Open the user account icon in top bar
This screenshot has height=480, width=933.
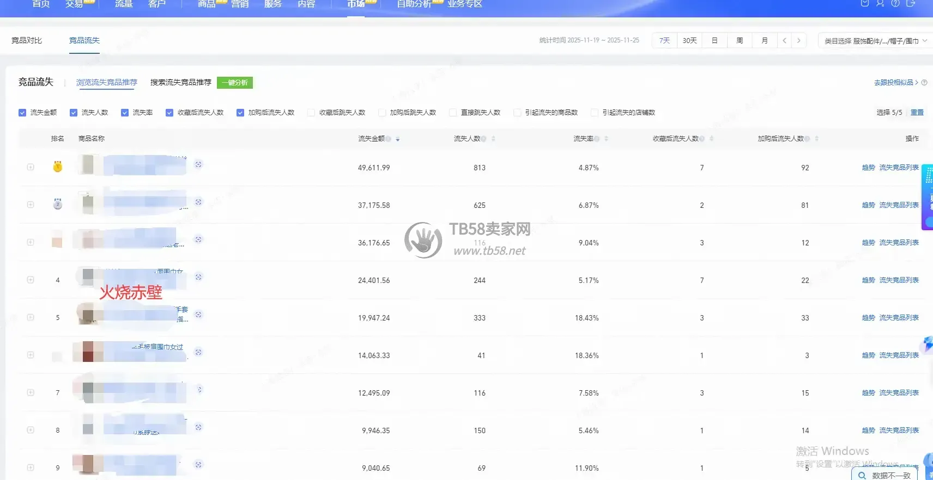(880, 3)
